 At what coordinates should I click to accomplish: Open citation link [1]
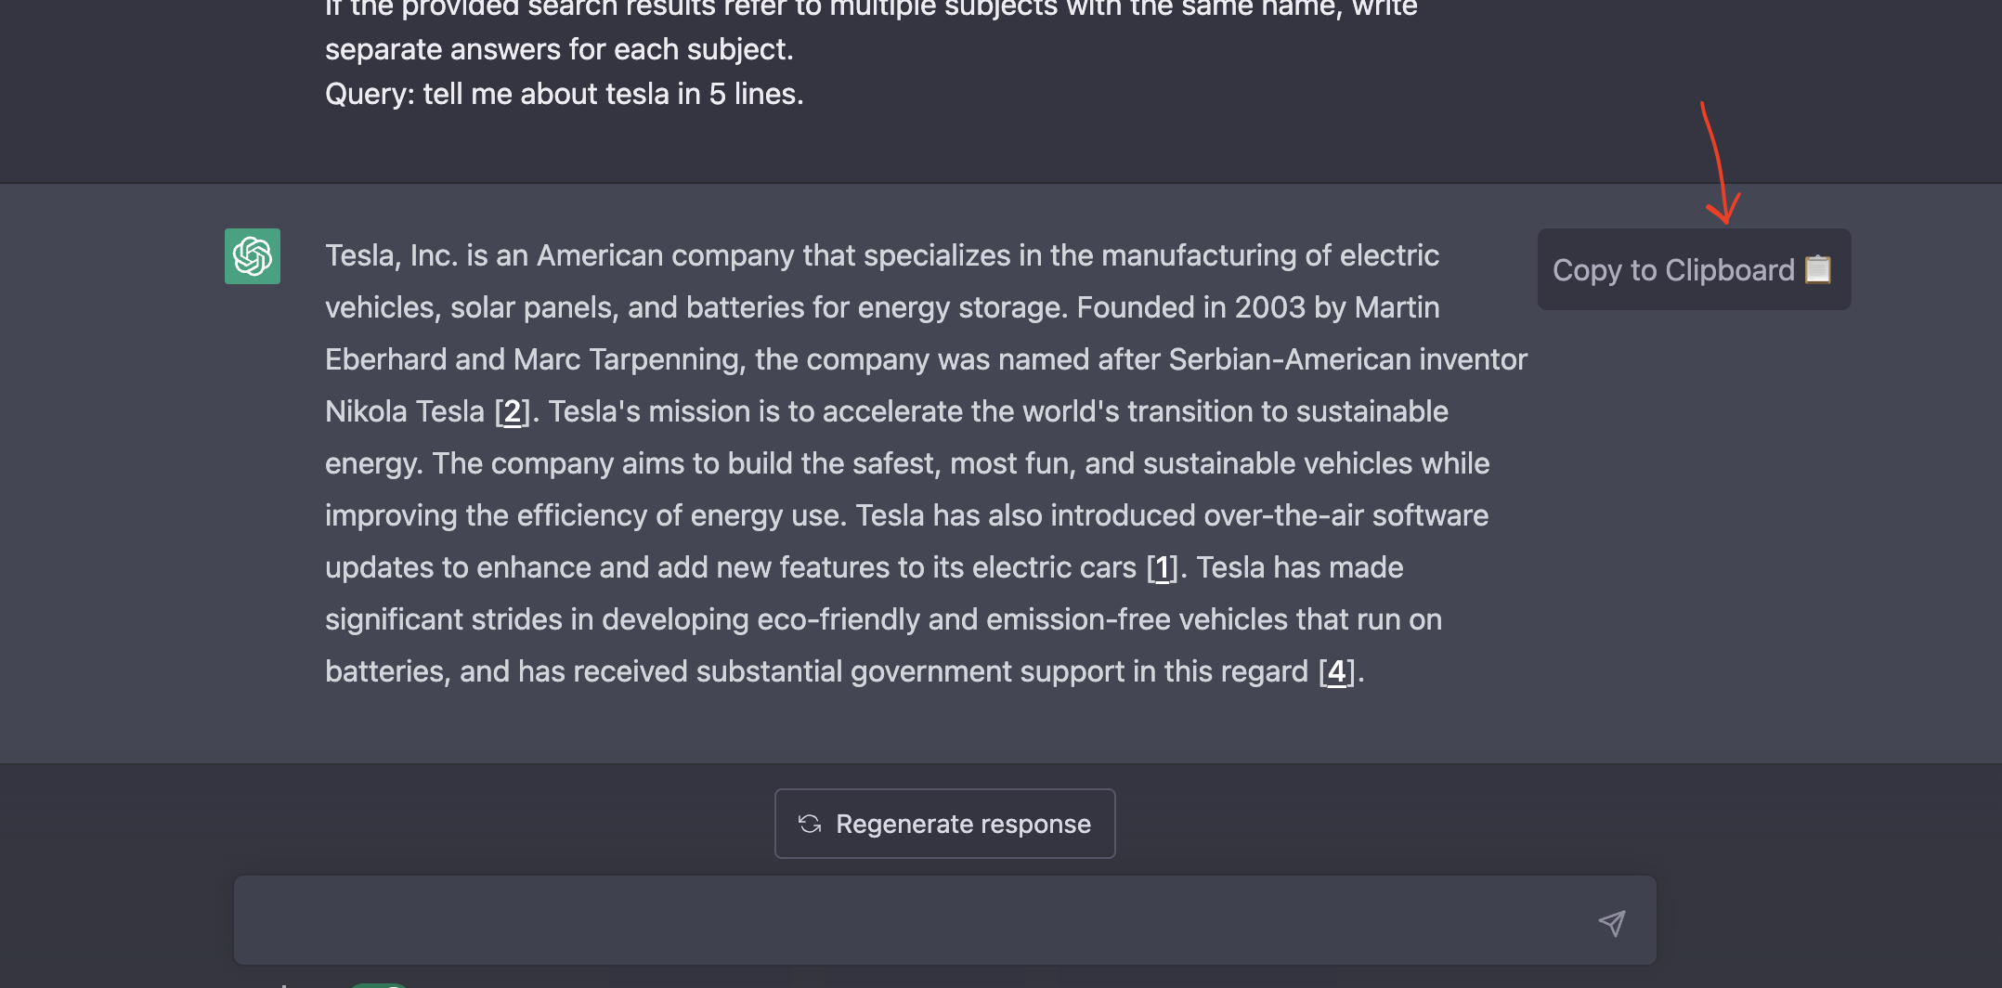[1162, 567]
